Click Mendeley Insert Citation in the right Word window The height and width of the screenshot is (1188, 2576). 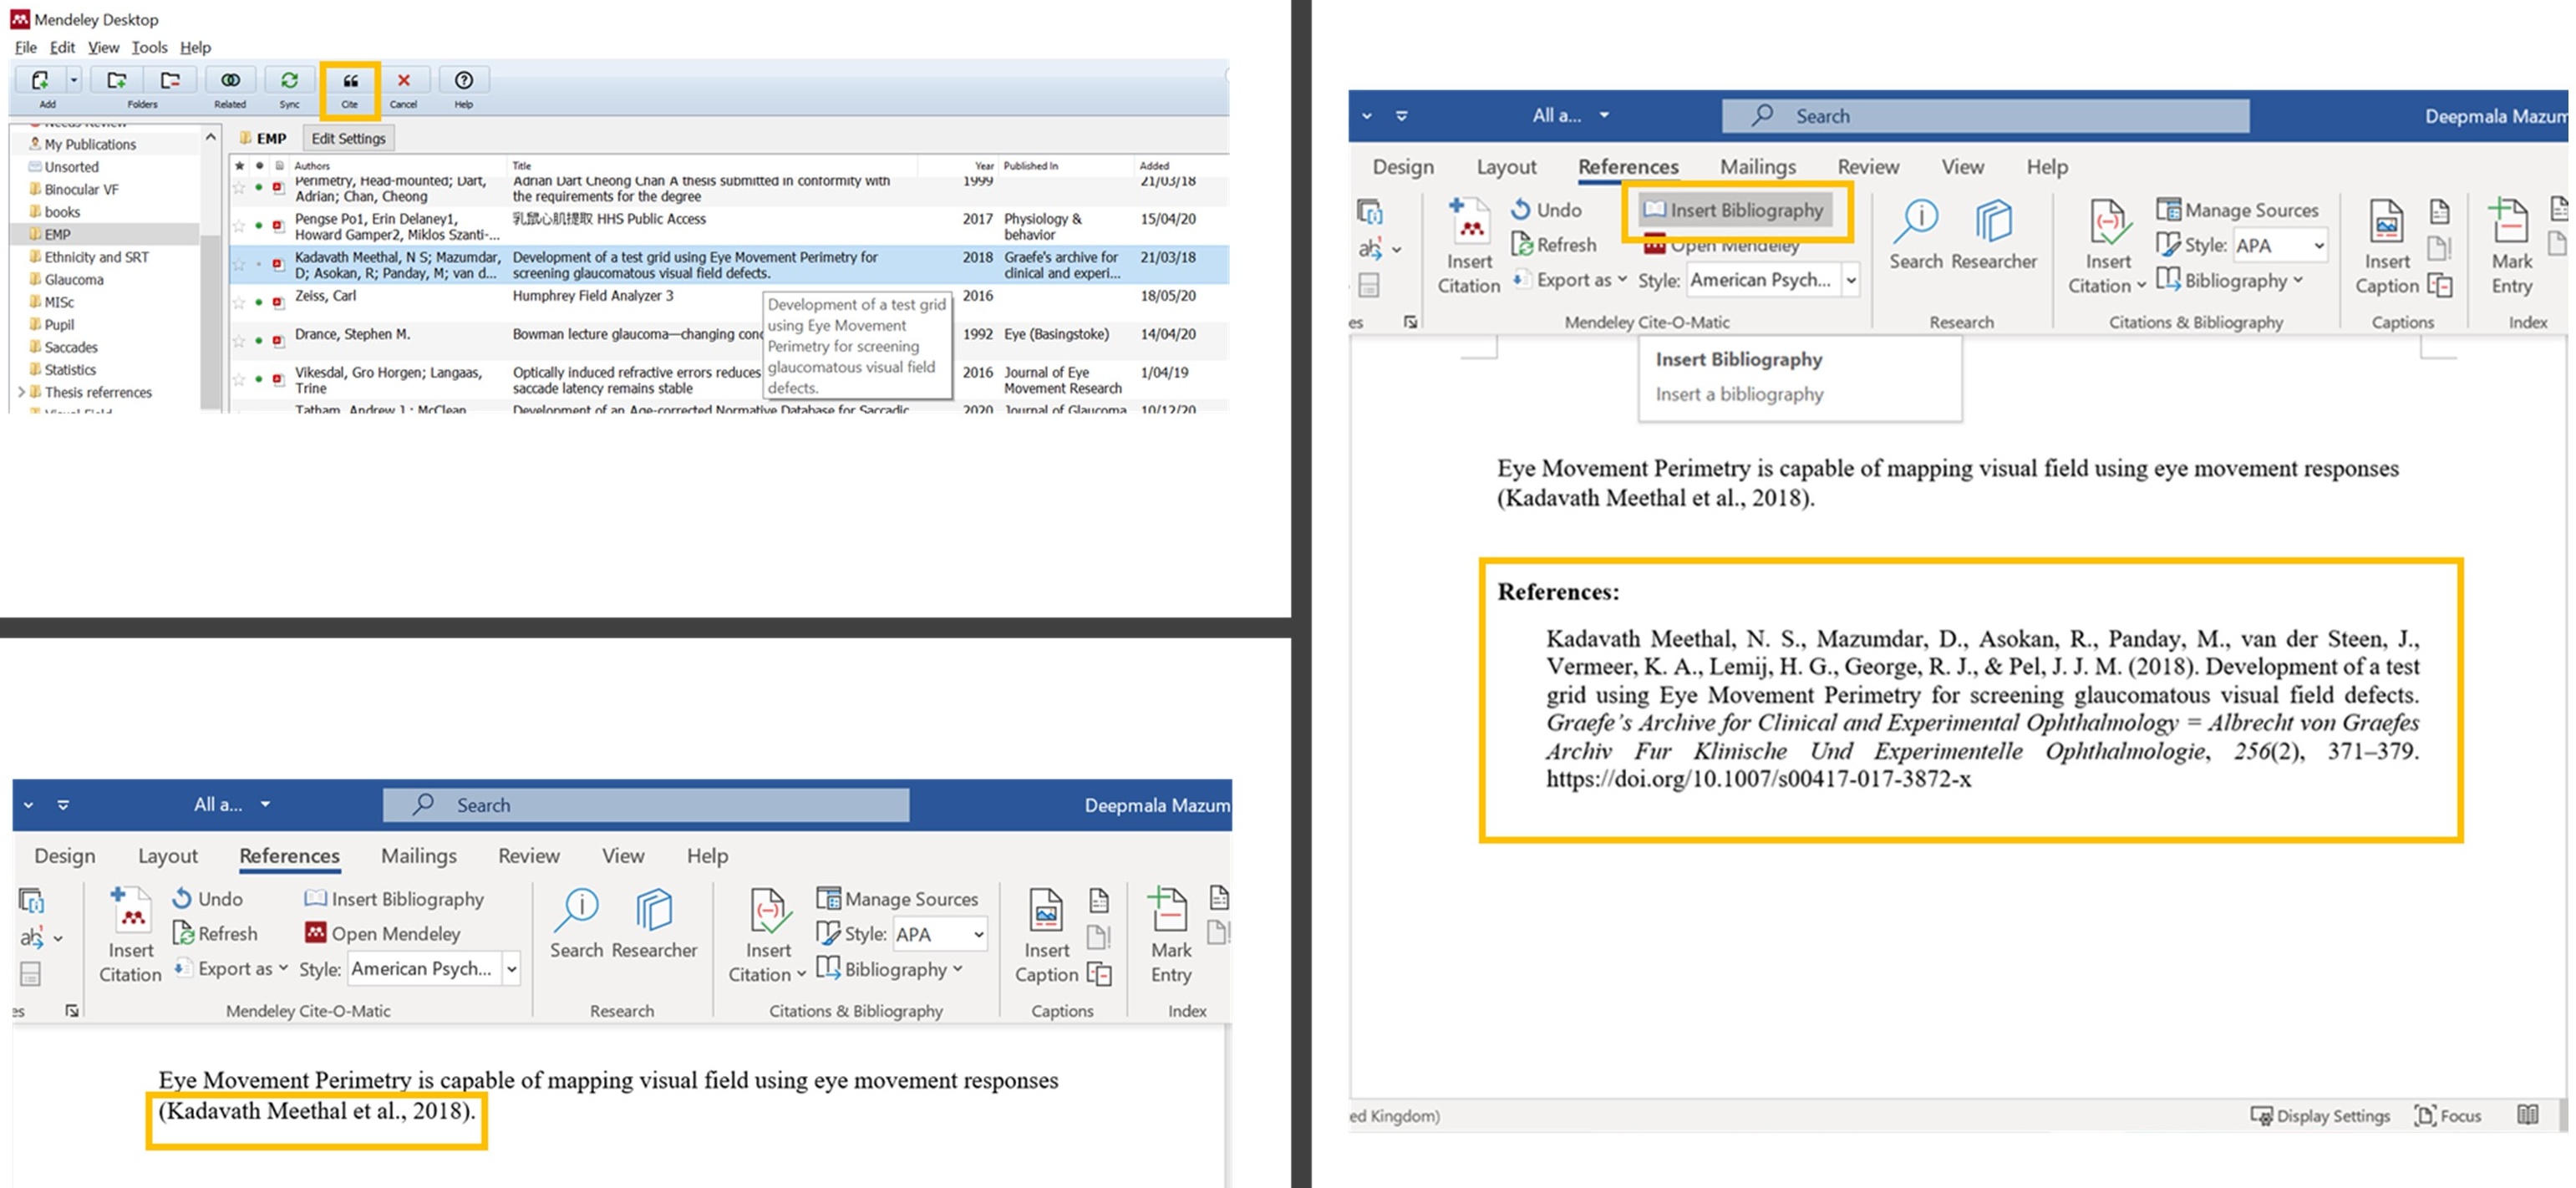1469,246
